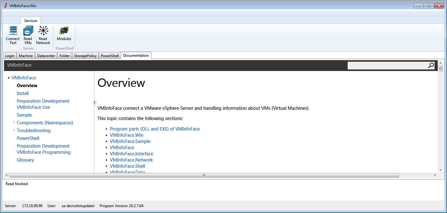This screenshot has height=213, width=447.
Task: Click the documentation search input field
Action: 387,65
